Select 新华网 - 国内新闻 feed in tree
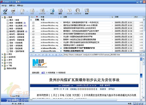This screenshot has width=146, height=105. 17,32
